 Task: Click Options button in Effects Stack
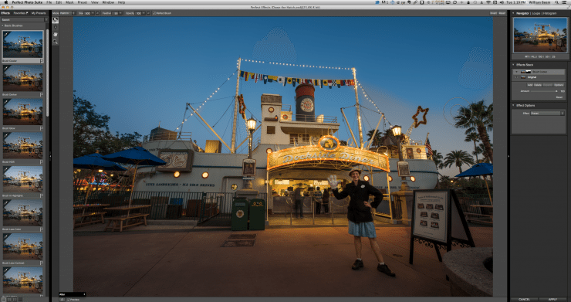(x=559, y=85)
